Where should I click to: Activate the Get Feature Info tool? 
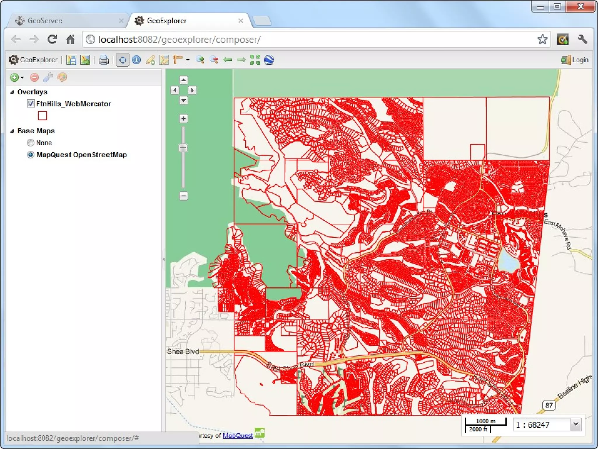(136, 60)
